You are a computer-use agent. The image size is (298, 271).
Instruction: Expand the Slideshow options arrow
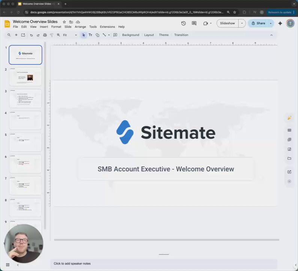(x=242, y=23)
